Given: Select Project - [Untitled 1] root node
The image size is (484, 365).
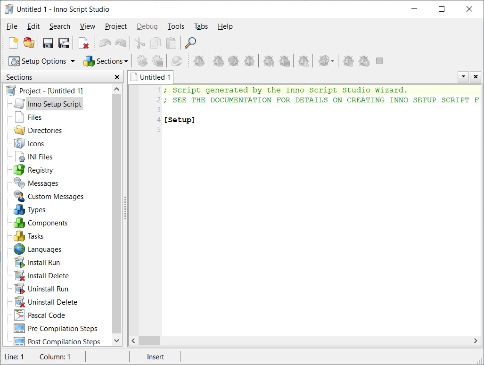Looking at the screenshot, I should point(51,91).
